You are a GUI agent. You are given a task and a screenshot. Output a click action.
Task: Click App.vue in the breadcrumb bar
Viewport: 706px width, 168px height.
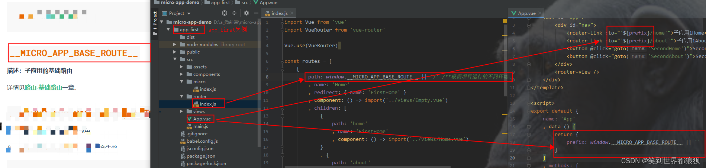265,3
